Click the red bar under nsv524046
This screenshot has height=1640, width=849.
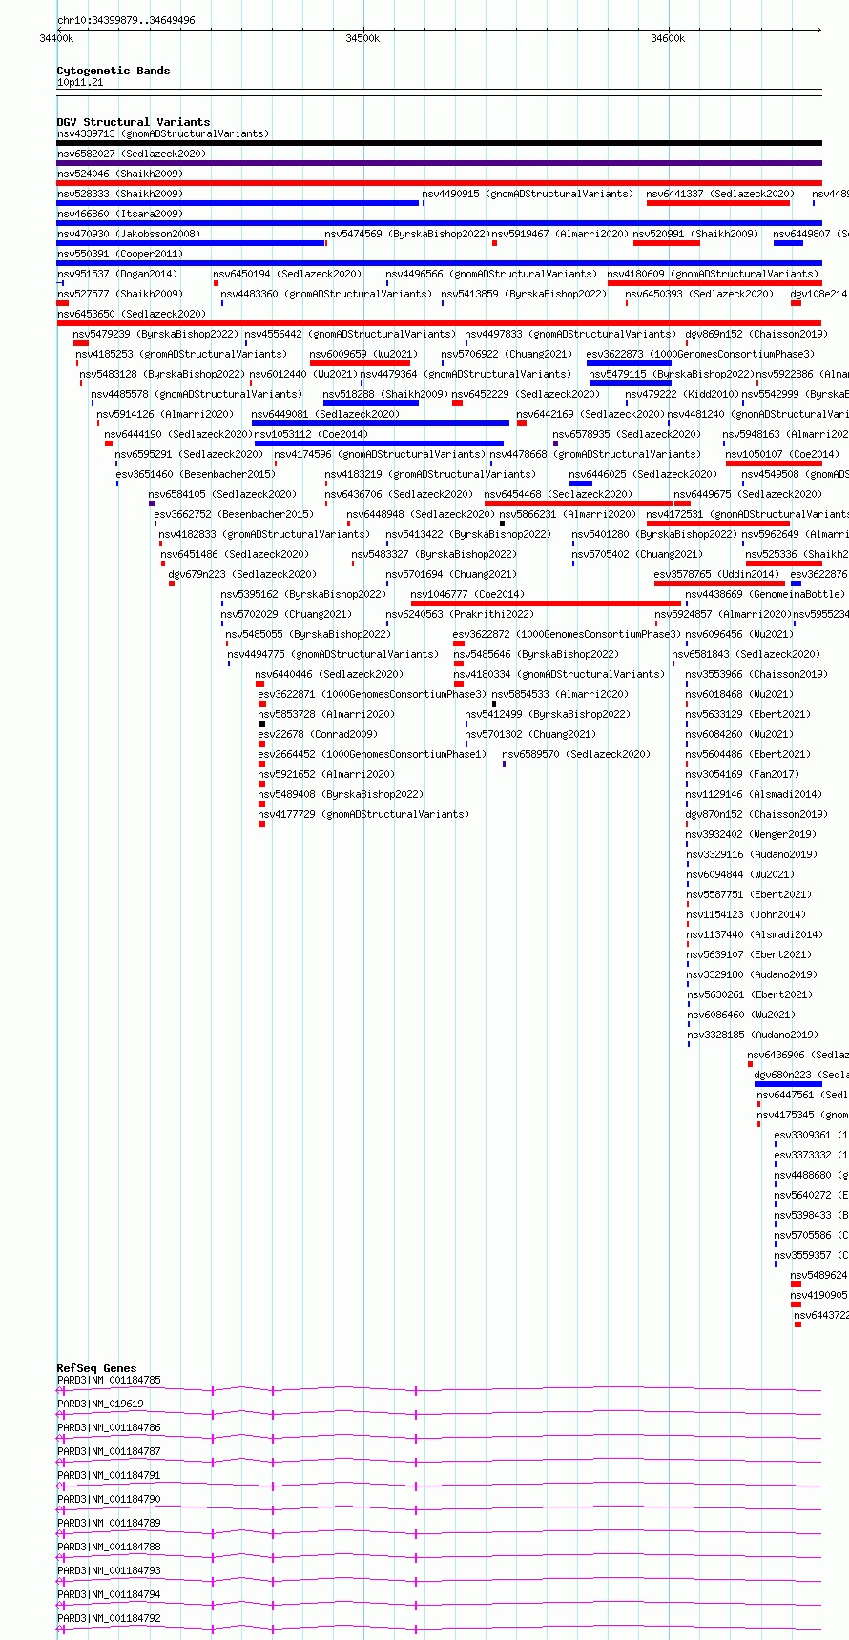click(x=439, y=183)
